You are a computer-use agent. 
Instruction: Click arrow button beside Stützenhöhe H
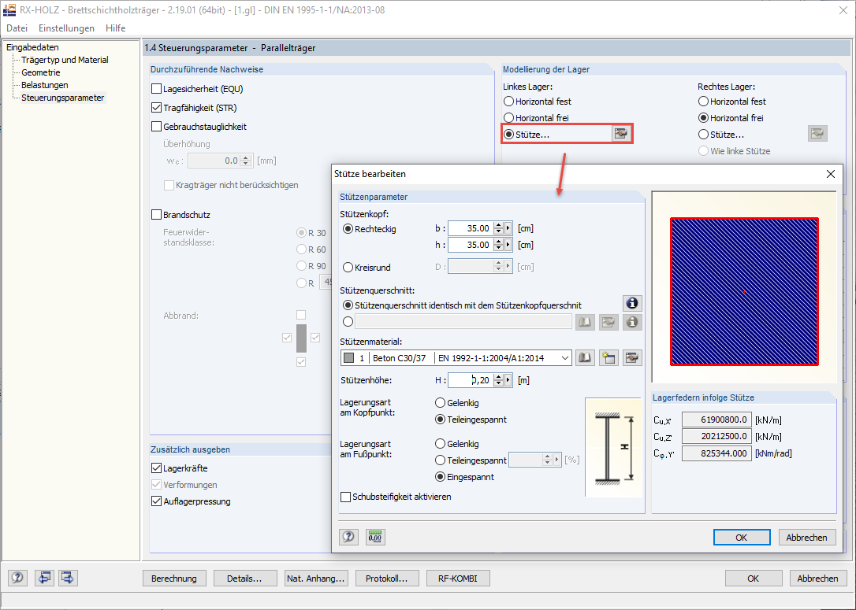[x=508, y=380]
